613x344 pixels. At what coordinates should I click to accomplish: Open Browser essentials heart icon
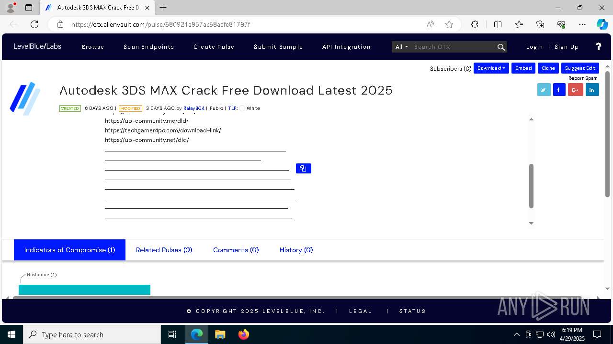click(561, 24)
